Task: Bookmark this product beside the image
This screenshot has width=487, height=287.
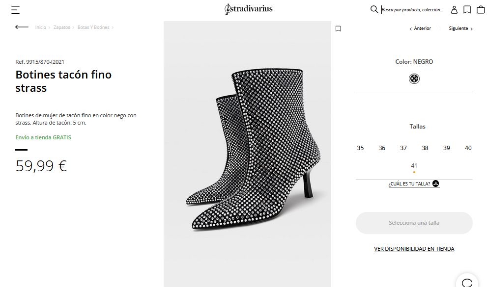Action: 338,28
